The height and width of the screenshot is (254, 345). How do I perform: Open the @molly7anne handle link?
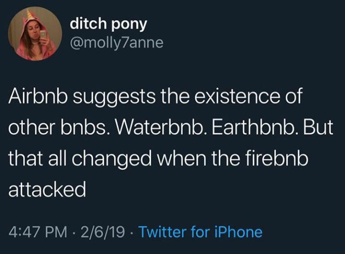point(116,43)
